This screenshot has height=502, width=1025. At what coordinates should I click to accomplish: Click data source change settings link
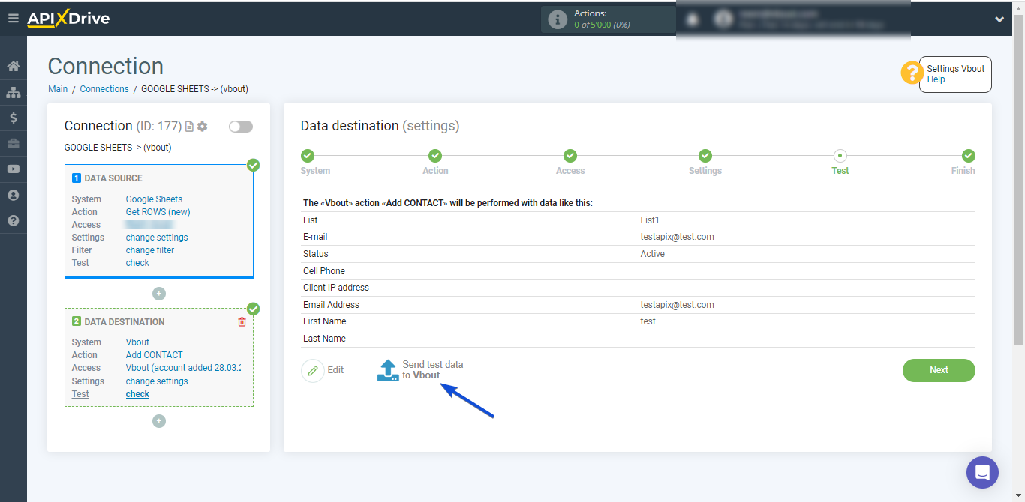157,238
